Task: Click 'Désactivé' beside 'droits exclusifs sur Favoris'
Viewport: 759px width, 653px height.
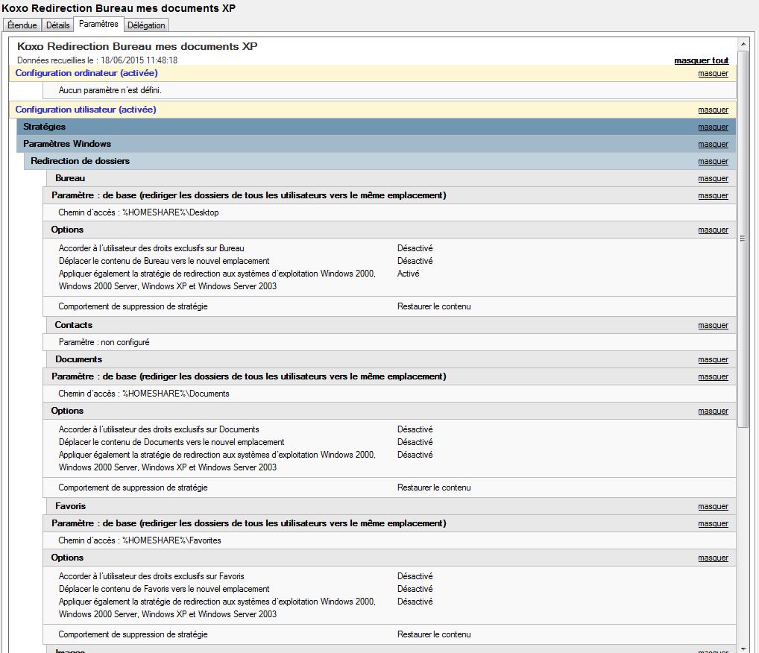Action: pyautogui.click(x=415, y=576)
